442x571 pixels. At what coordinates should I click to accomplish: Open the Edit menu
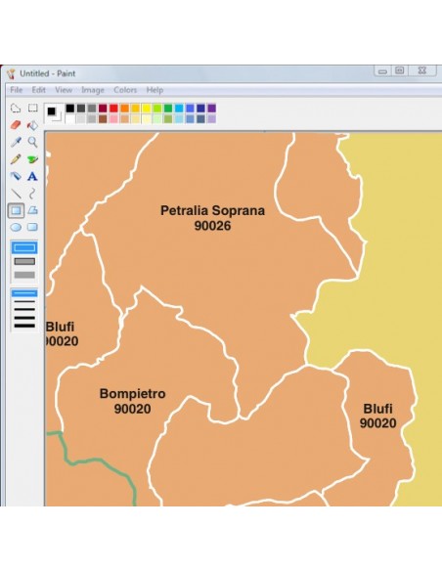38,90
